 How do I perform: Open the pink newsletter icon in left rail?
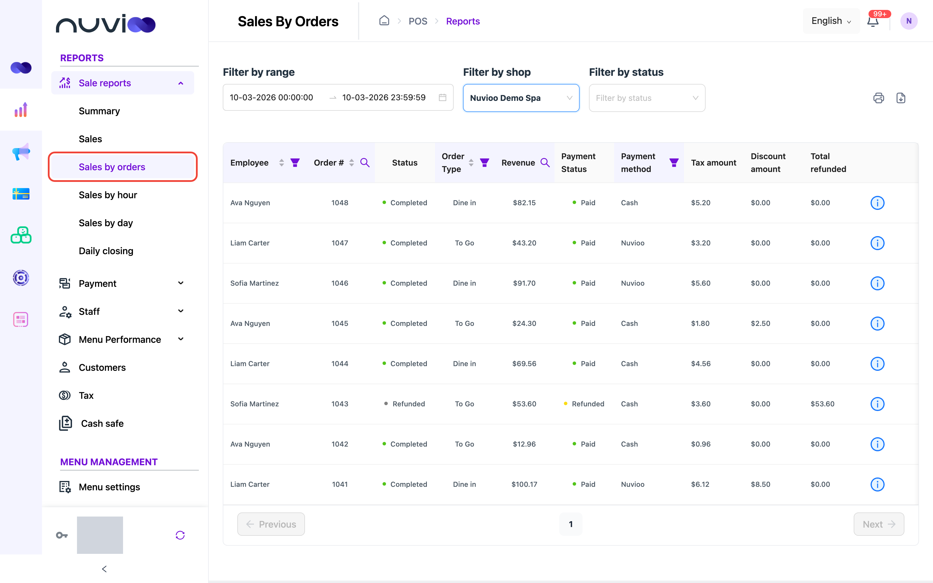(x=21, y=320)
